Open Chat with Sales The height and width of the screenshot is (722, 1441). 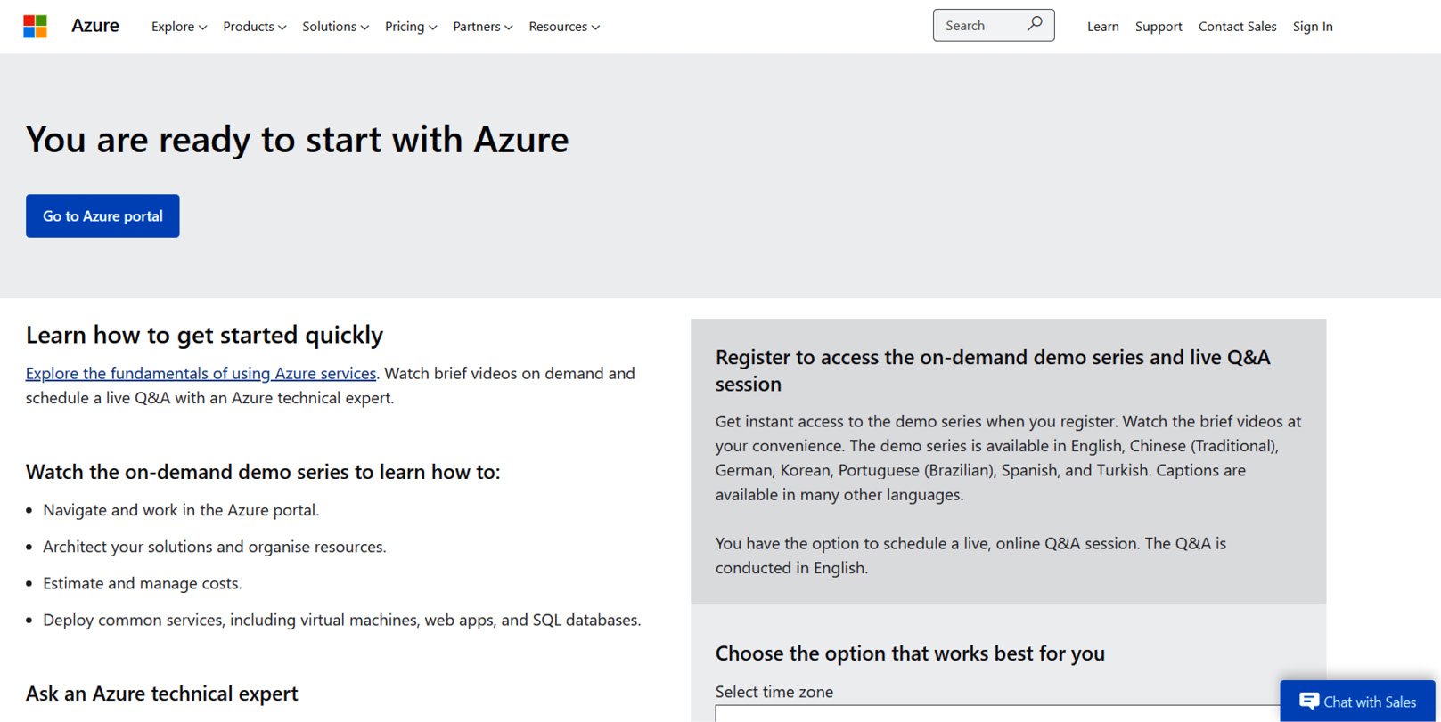point(1357,702)
